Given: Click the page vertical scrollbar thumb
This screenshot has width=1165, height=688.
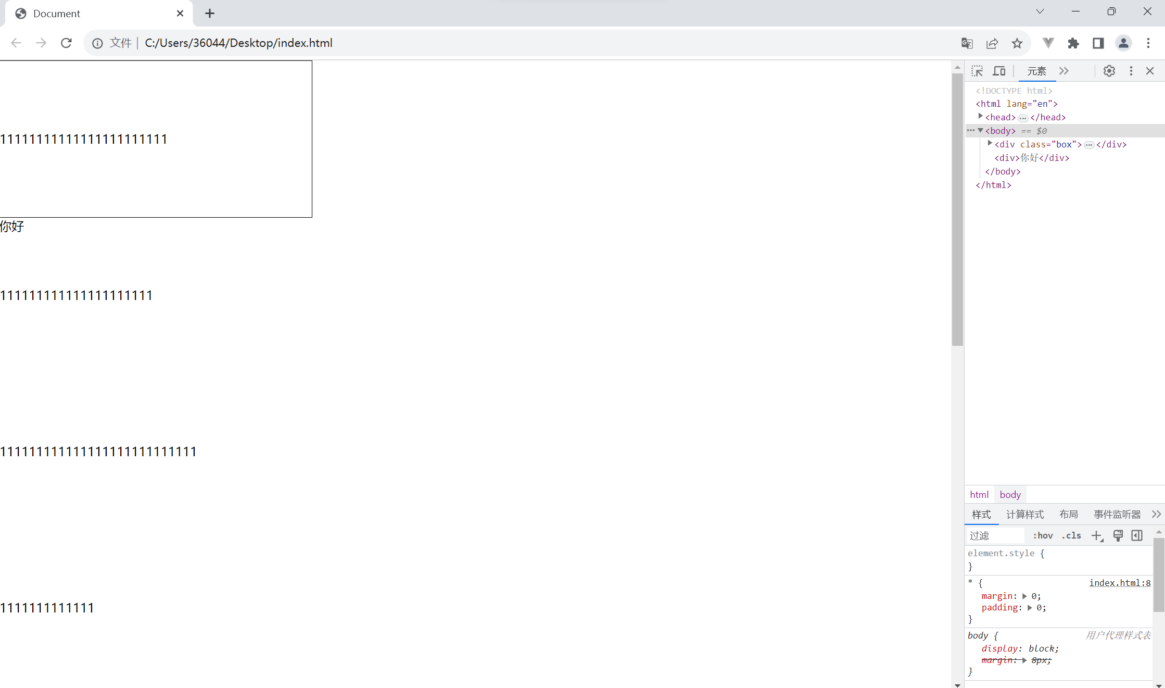Looking at the screenshot, I should tap(957, 209).
